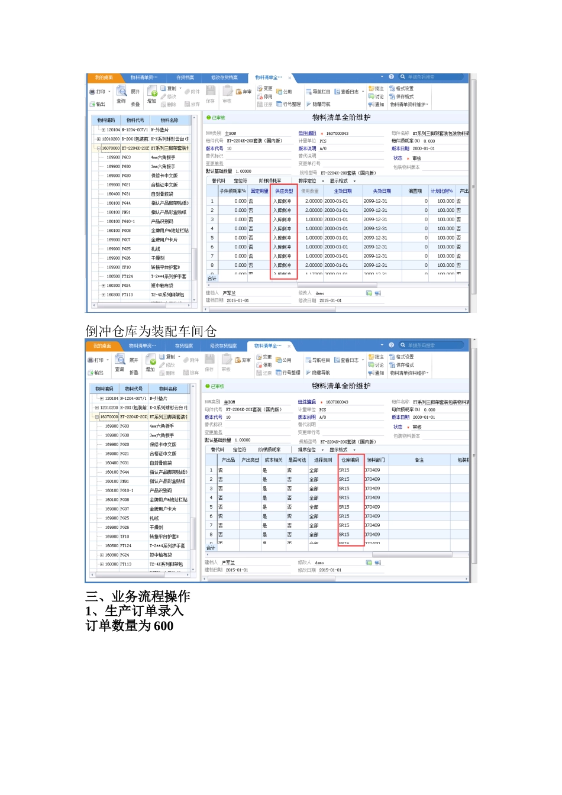The height and width of the screenshot is (795, 562).
Task: Click 替代料 button in top screenshot
Action: [219, 181]
